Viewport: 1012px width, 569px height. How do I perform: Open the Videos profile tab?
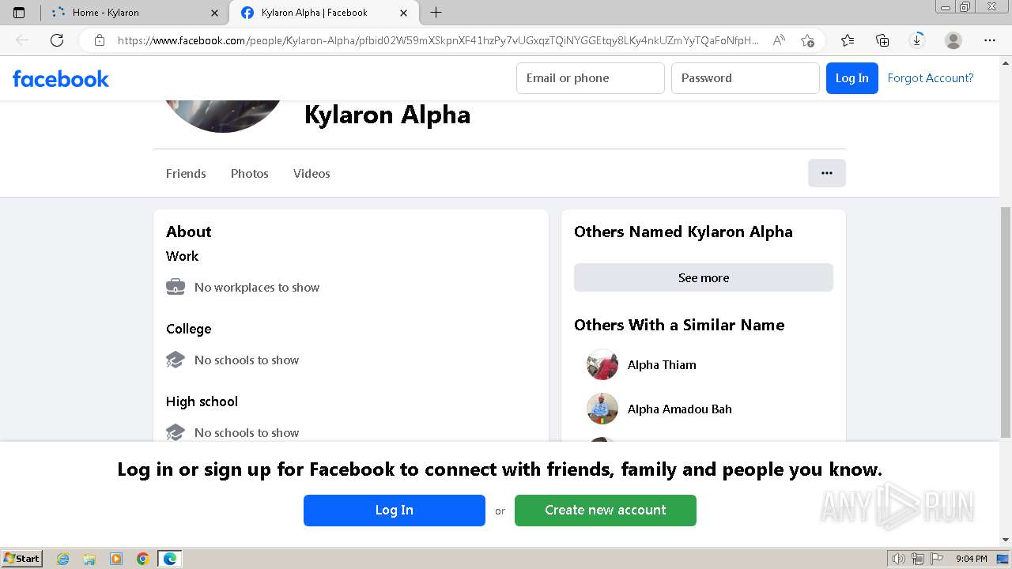click(x=312, y=173)
